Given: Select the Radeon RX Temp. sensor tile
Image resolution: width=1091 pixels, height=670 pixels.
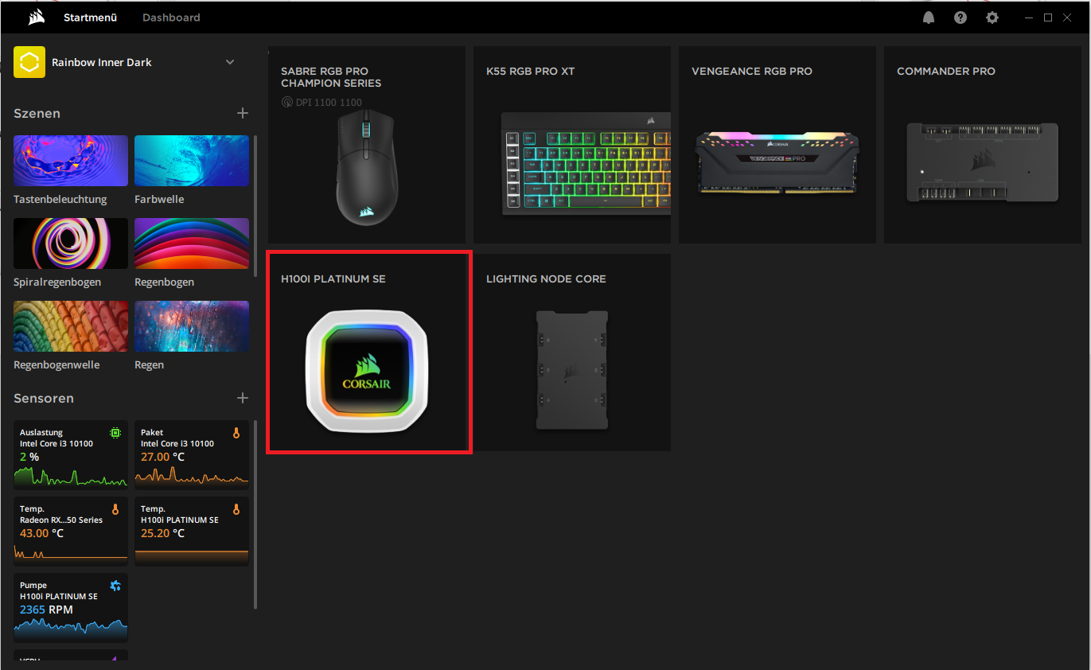Looking at the screenshot, I should [71, 531].
